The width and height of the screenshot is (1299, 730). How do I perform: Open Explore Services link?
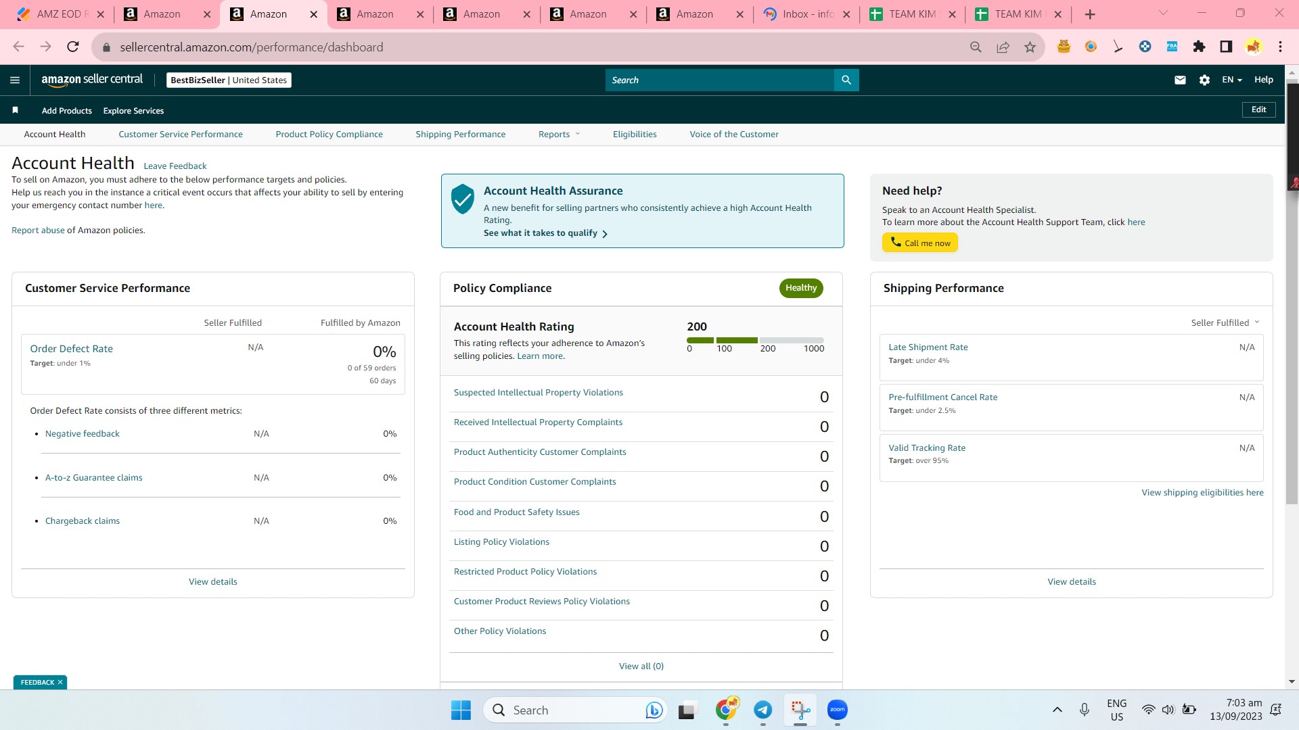133,110
